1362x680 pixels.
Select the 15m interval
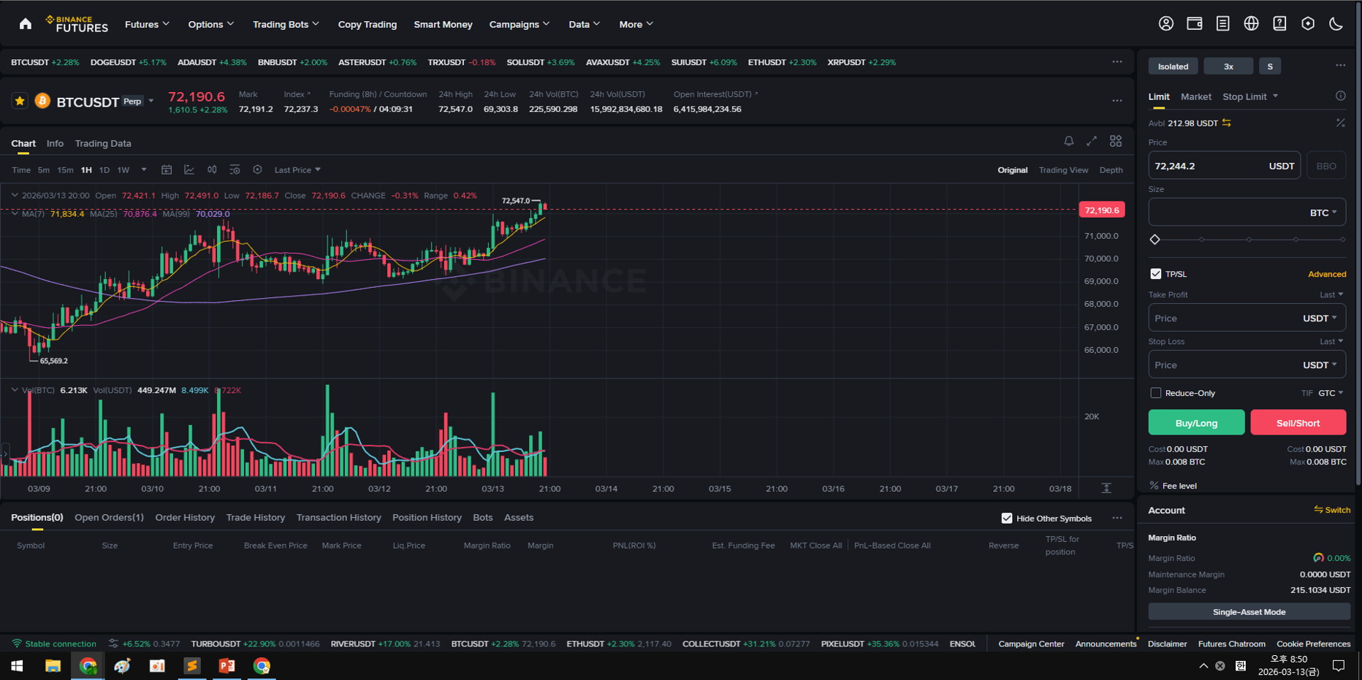pos(65,169)
